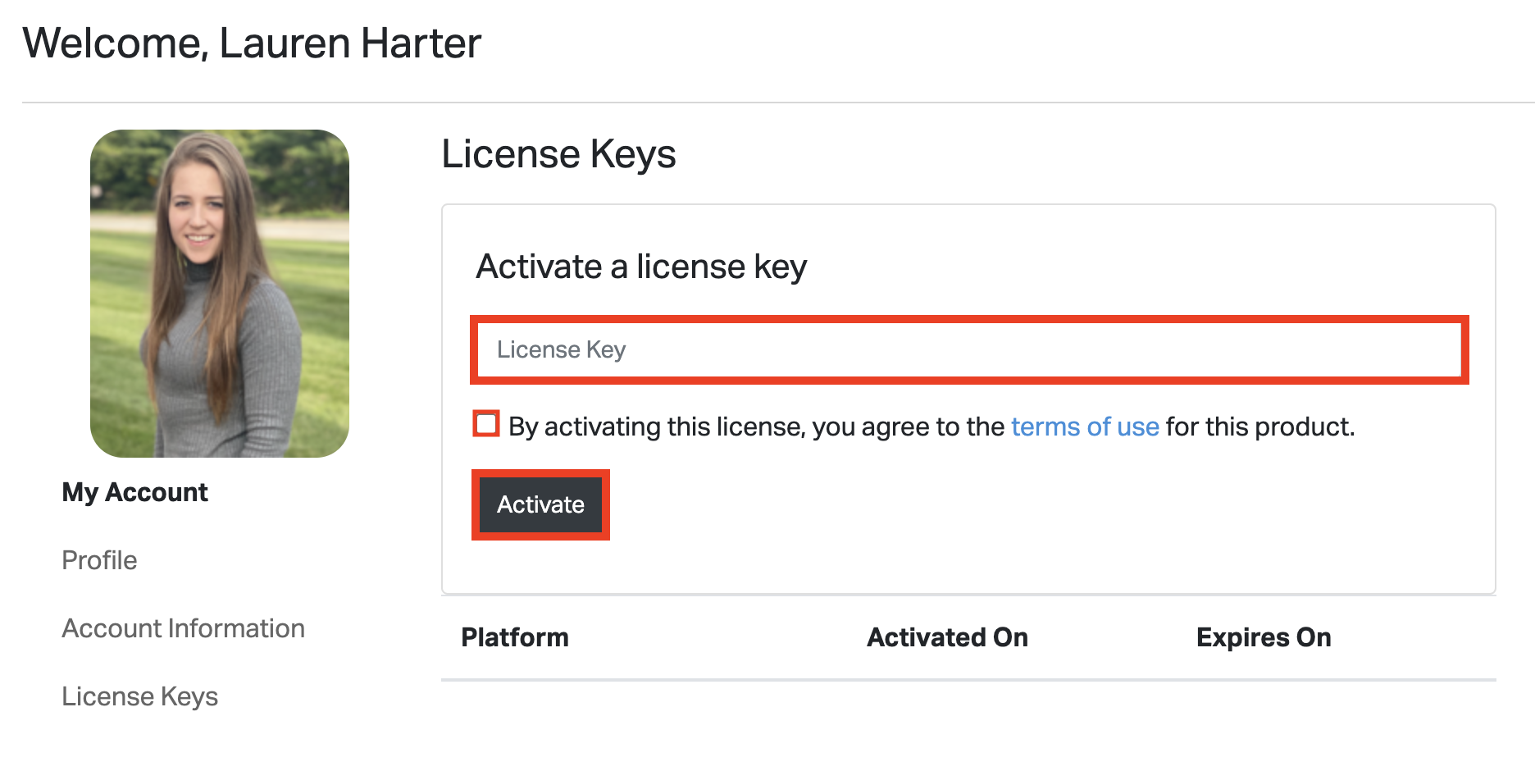Click the License Keys page title
Viewport: 1535px width, 771px height.
558,153
